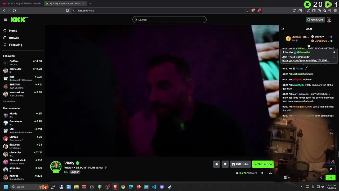The height and width of the screenshot is (191, 339).
Task: Click the green Chat send button
Action: click(x=331, y=178)
